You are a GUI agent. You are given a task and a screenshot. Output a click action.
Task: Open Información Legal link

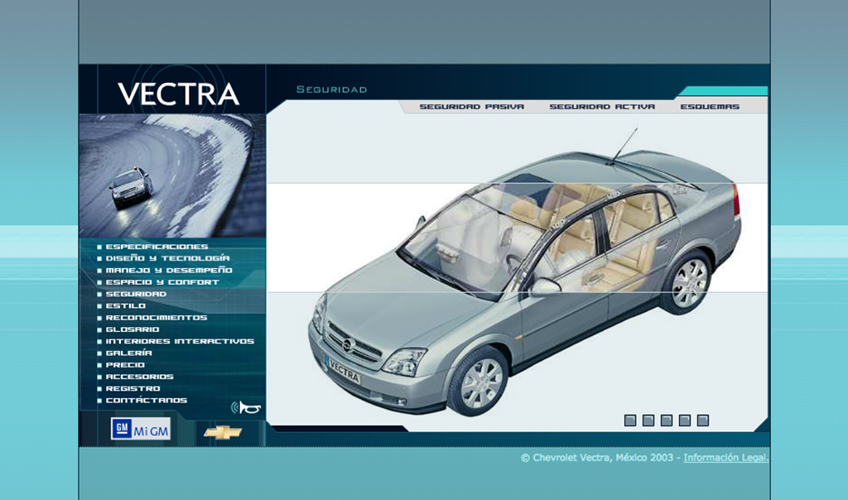point(725,458)
